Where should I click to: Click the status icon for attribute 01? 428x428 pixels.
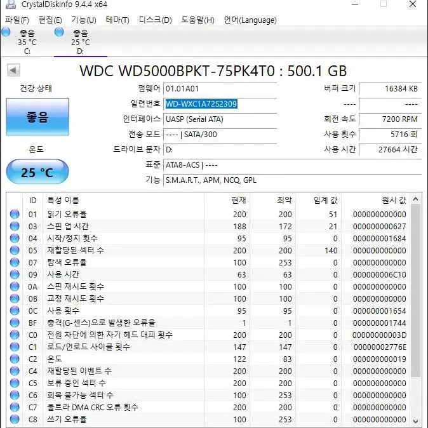pyautogui.click(x=15, y=214)
